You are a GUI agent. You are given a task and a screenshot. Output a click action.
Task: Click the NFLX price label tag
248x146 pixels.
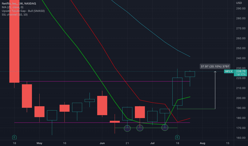[x=229, y=71]
